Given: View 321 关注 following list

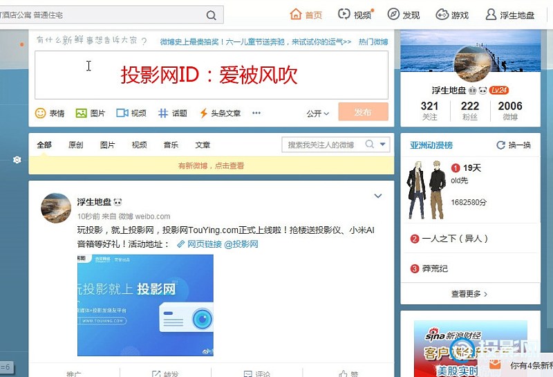Looking at the screenshot, I should coord(429,111).
